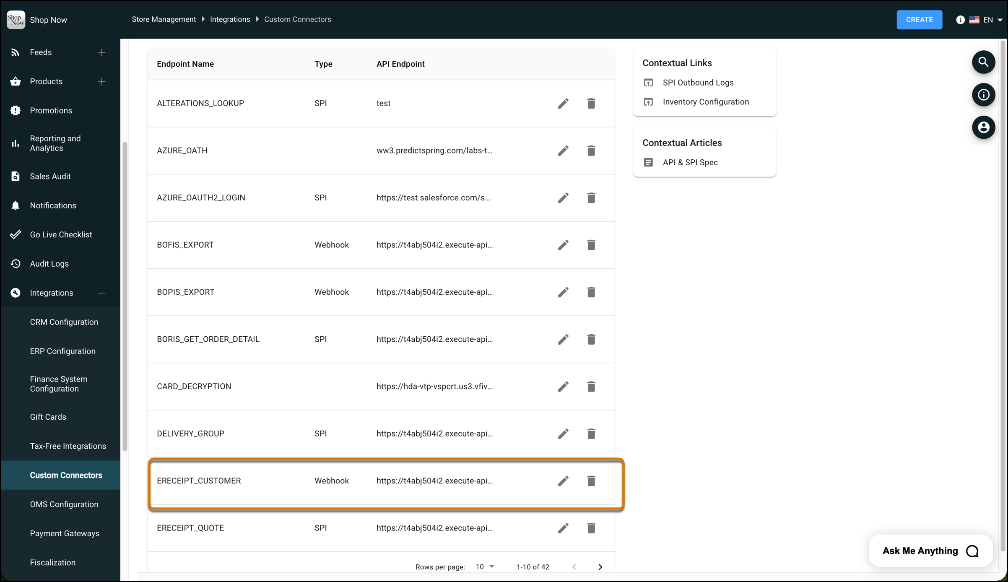Click pencil icon for AZURE_OATH row
Screen dimensions: 1008x582
click(x=563, y=151)
